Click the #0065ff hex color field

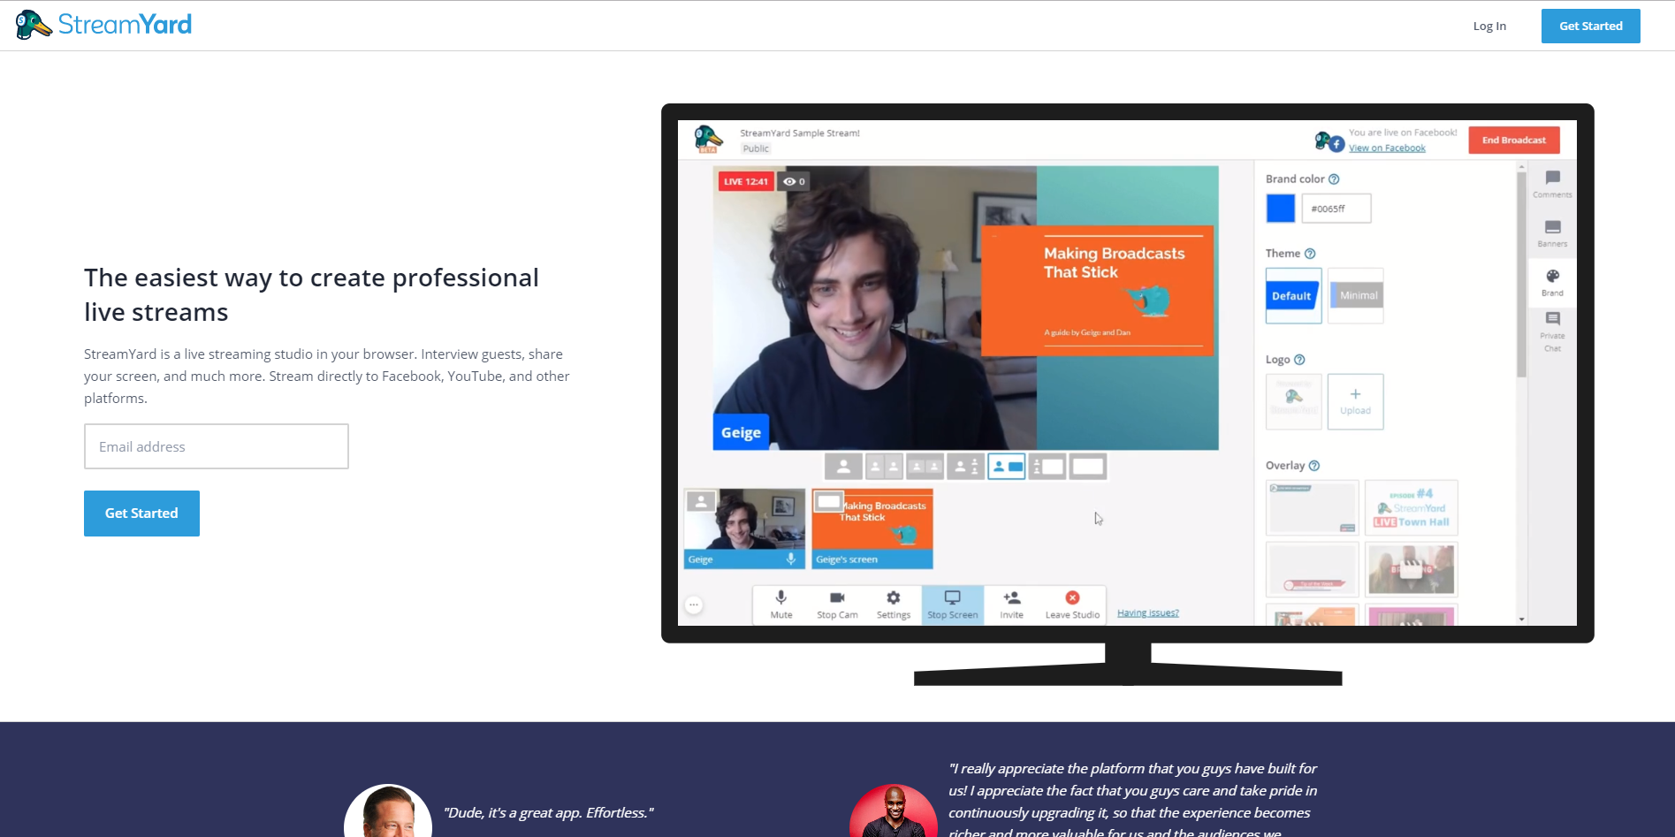click(1336, 209)
